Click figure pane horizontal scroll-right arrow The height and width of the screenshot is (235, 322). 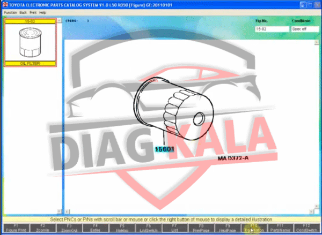click(311, 211)
